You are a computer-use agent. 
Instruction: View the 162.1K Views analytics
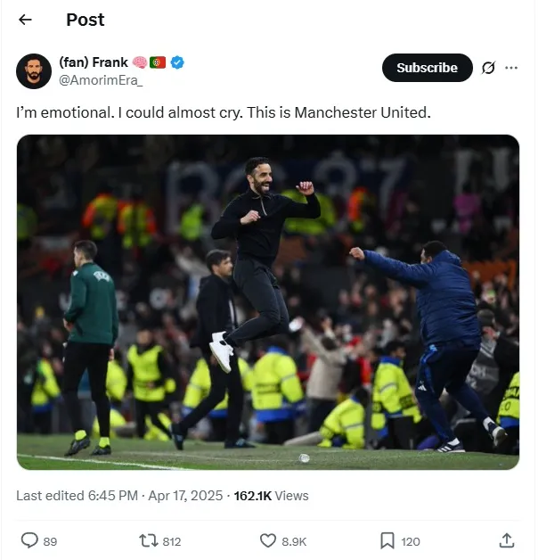[x=271, y=496]
